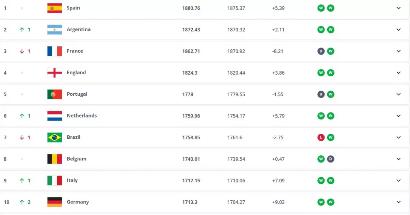410x215 pixels.
Task: Click the Argentina flag icon
Action: tap(54, 30)
